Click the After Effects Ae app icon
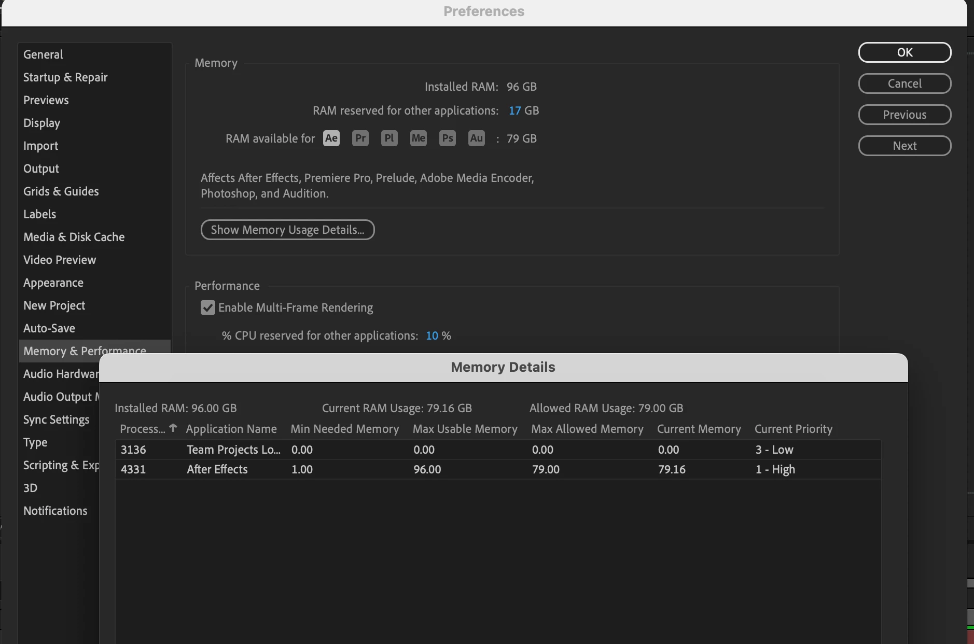Screen dimensions: 974x644 click(331, 138)
